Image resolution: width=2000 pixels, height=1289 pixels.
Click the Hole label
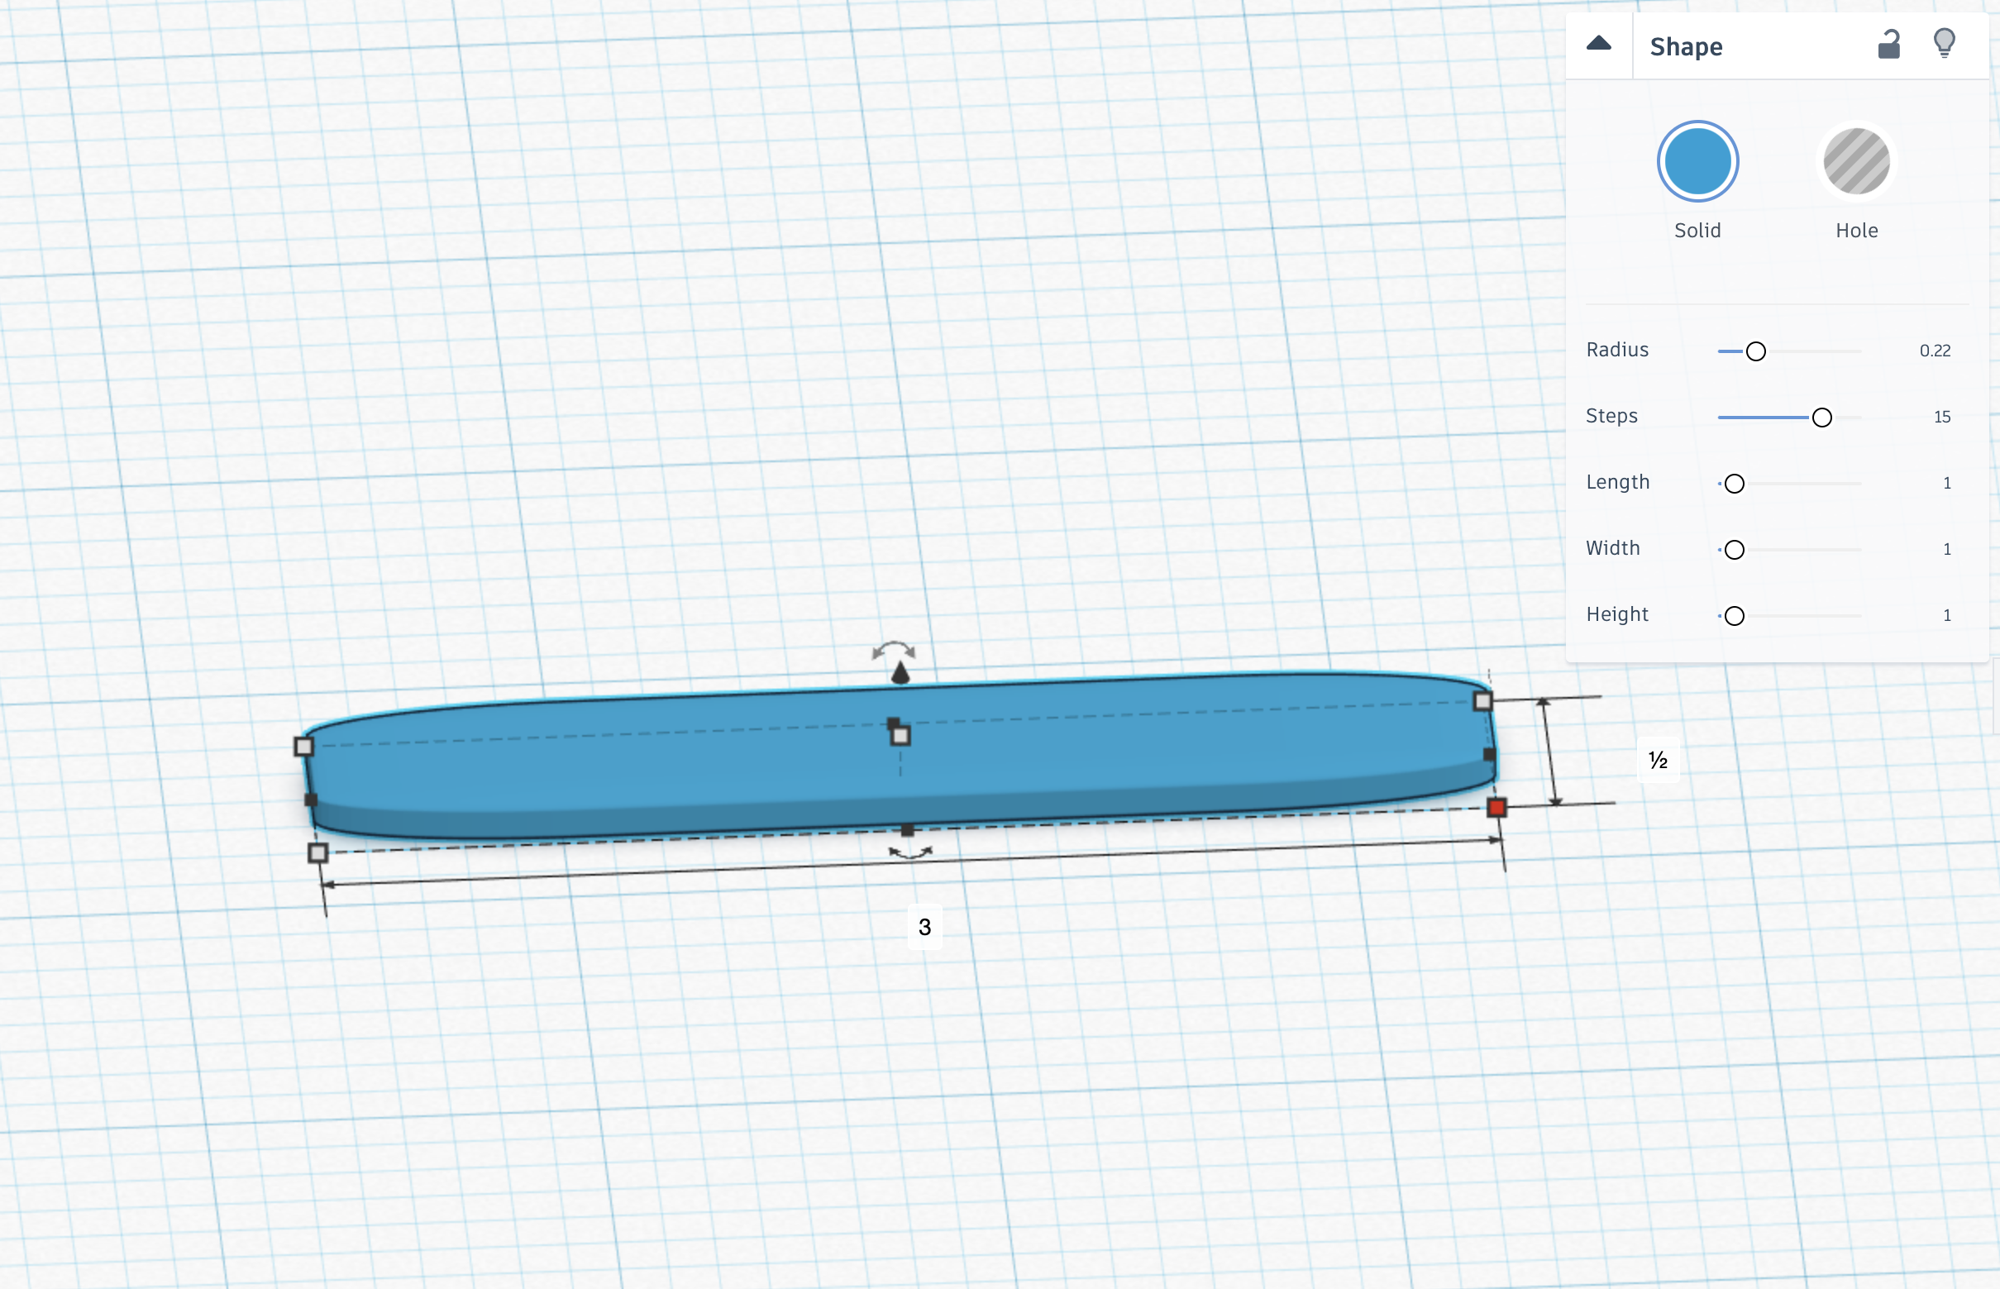tap(1856, 231)
